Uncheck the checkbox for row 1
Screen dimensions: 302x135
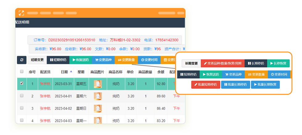22,83
